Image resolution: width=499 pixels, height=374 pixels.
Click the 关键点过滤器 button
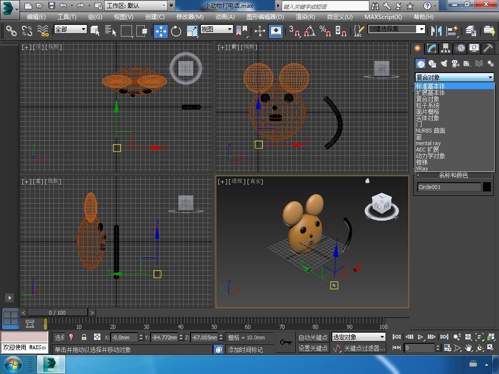pos(365,348)
